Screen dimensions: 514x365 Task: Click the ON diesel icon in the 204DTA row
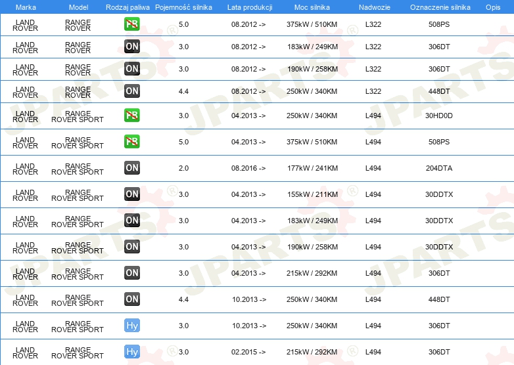(x=132, y=168)
